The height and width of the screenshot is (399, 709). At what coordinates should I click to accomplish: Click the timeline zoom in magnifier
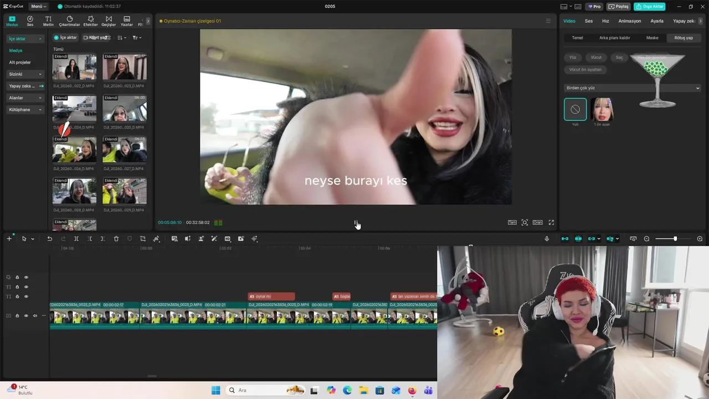700,239
